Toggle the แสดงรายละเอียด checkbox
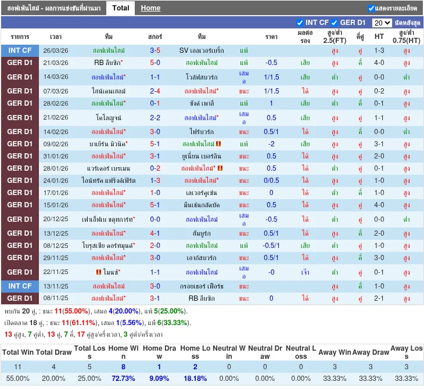Image resolution: width=424 pixels, height=389 pixels. (x=371, y=8)
